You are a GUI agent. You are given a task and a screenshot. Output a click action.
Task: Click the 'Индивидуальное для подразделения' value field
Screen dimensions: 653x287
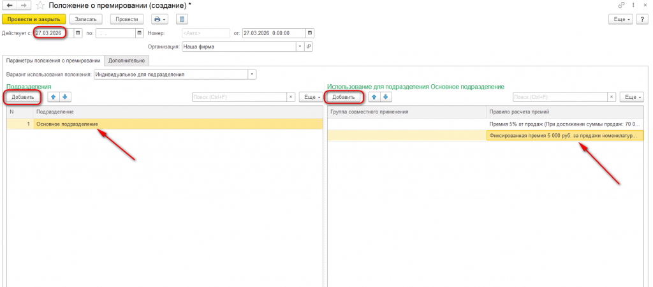[x=171, y=75]
